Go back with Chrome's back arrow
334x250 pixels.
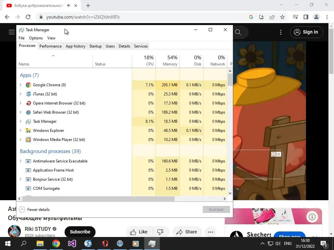point(7,17)
